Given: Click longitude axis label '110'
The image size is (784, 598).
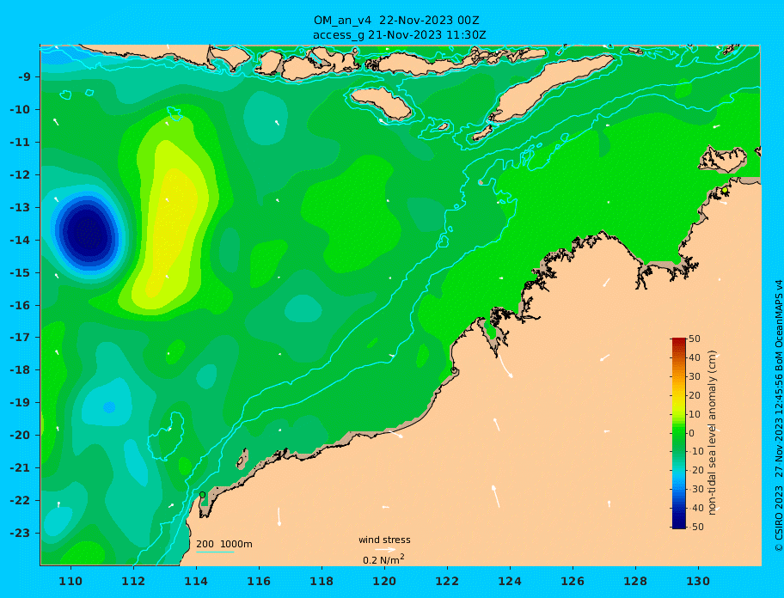Looking at the screenshot, I should point(70,581).
